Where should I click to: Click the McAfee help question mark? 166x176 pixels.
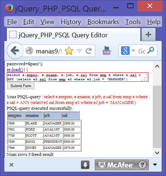coord(142,165)
